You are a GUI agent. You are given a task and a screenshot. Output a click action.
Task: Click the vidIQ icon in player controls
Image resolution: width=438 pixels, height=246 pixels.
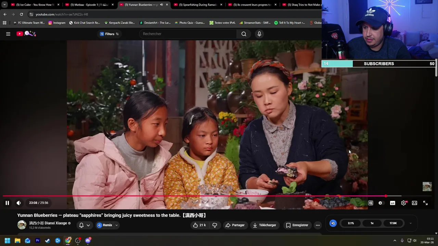(x=371, y=203)
